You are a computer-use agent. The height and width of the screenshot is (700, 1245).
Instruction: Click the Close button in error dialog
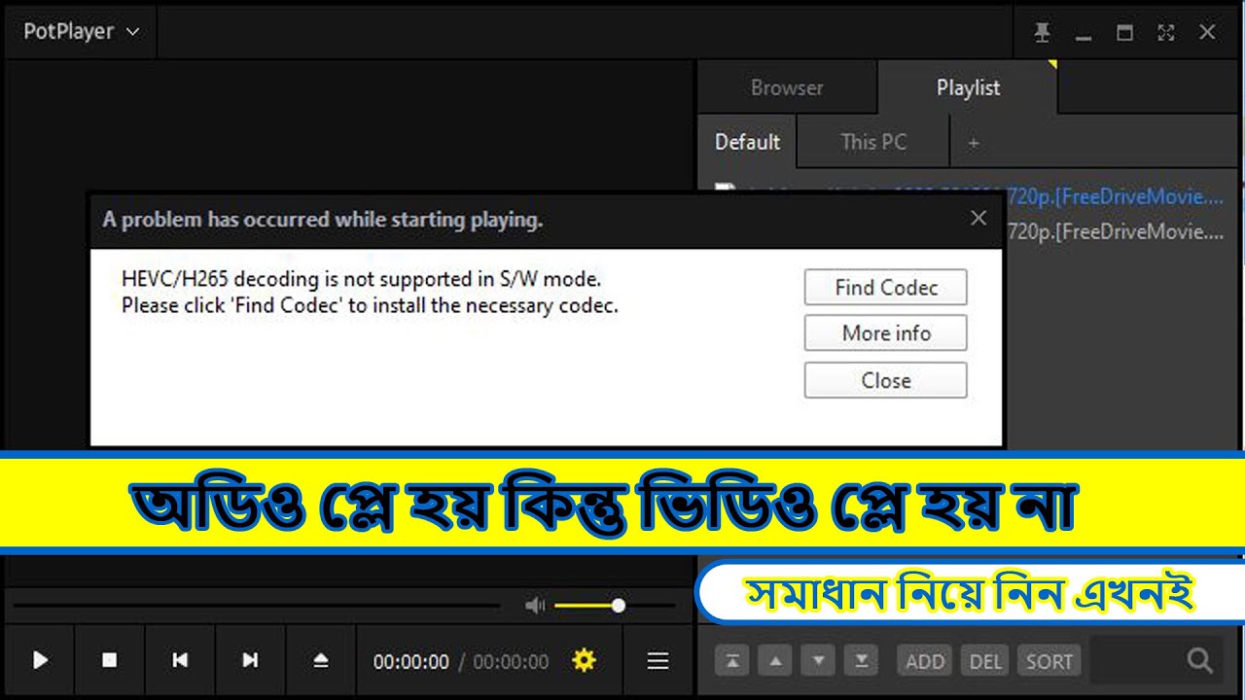[886, 380]
